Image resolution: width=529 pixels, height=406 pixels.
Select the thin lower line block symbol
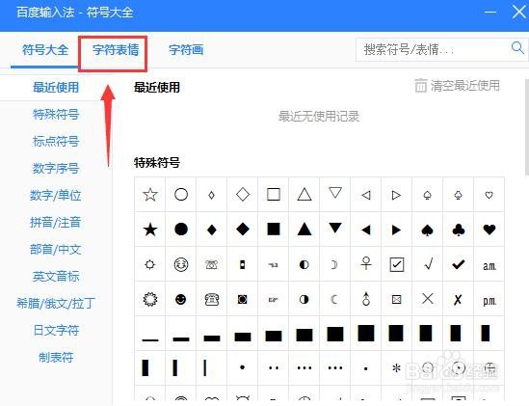pos(150,339)
